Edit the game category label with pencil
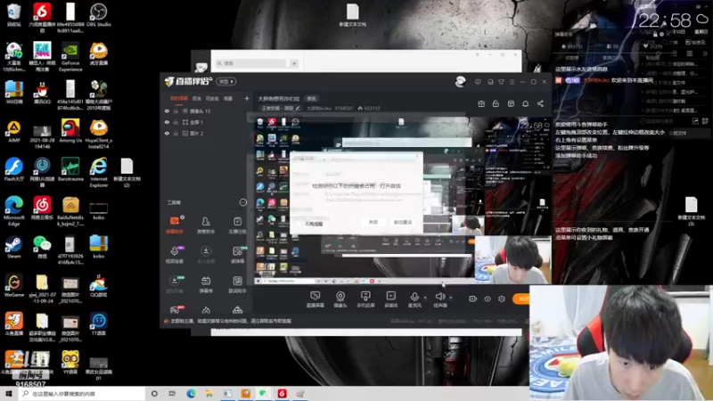Screen dimensions: 713x401 pyautogui.click(x=281, y=108)
